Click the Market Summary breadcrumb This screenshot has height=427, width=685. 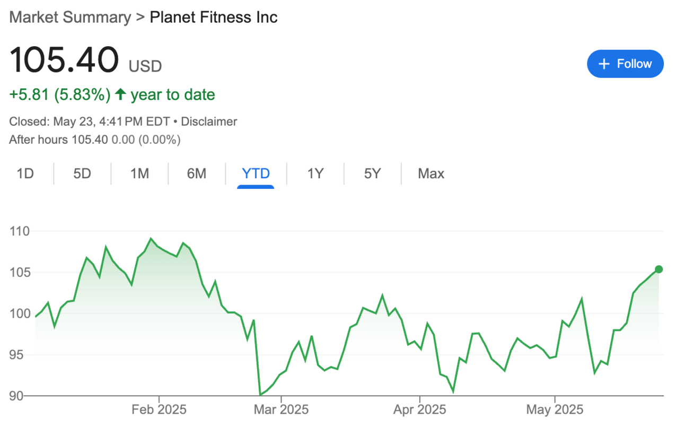tap(70, 17)
